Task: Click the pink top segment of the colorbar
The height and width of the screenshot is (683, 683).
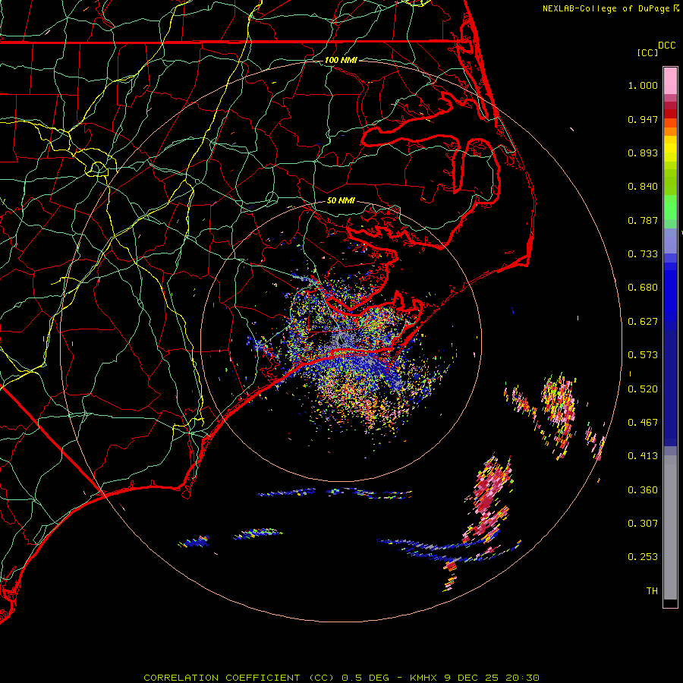Action: click(x=670, y=81)
